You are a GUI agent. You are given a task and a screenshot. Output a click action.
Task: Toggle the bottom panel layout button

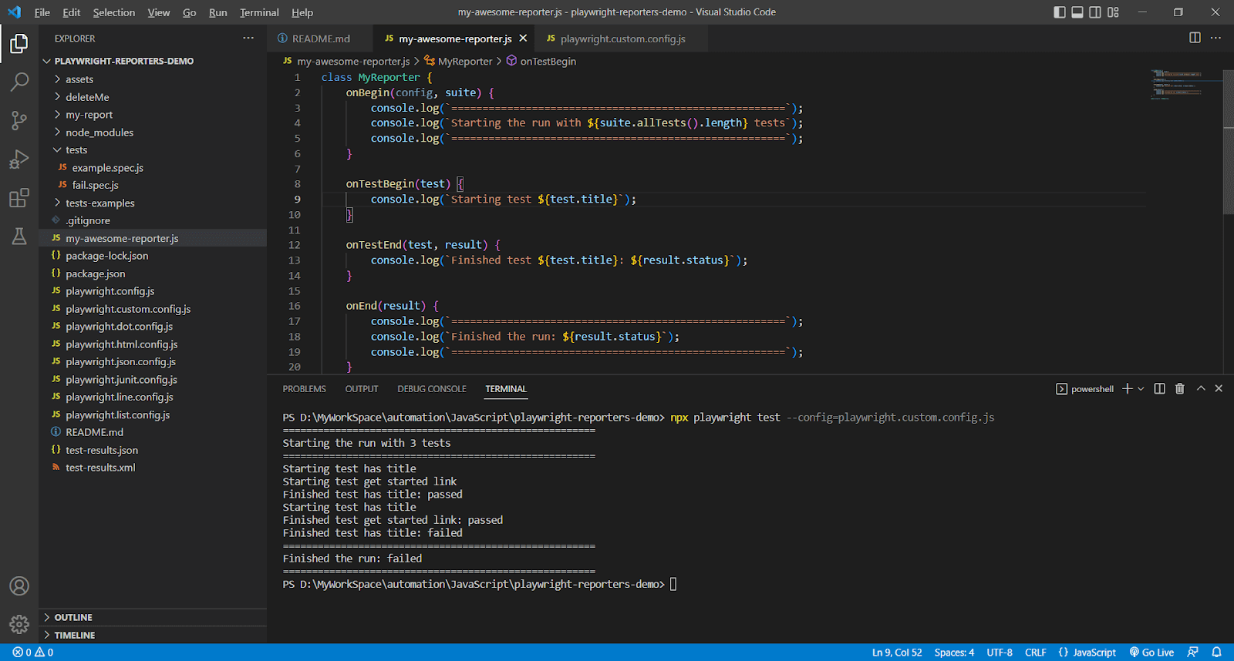1077,12
